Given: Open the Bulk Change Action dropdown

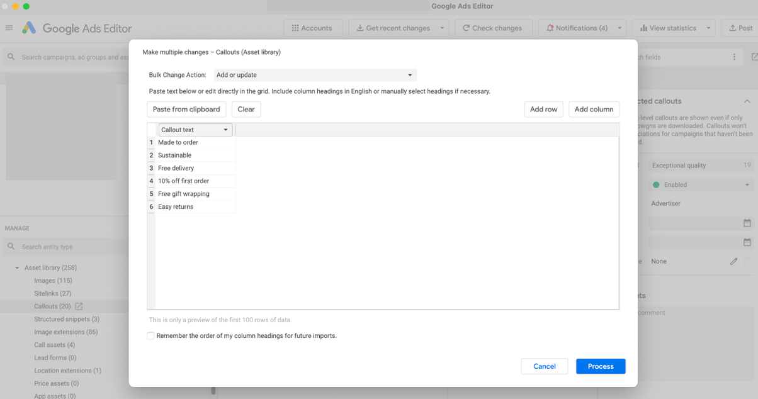Looking at the screenshot, I should click(315, 74).
